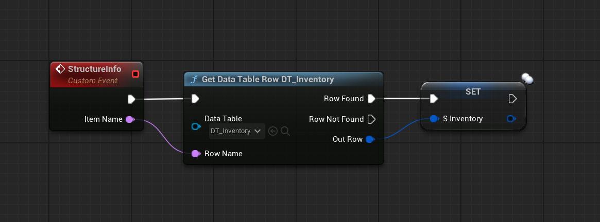Viewport: 600px width, 222px height.
Task: Select the StructureInfo node title
Action: [x=95, y=69]
